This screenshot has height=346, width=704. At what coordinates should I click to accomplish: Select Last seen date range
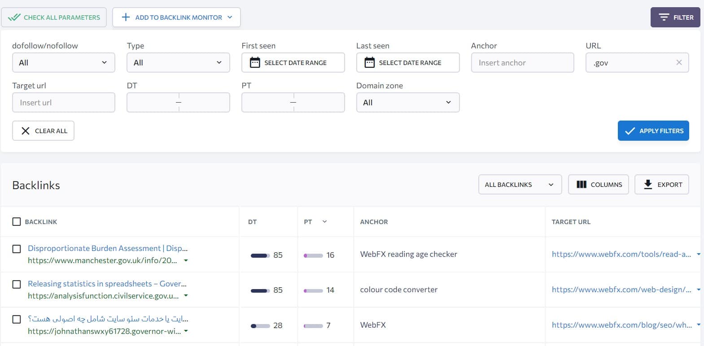click(408, 63)
